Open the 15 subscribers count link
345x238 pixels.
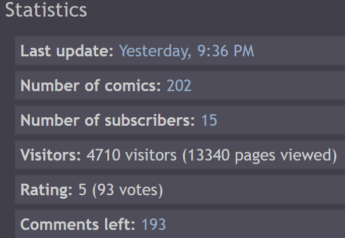click(209, 120)
